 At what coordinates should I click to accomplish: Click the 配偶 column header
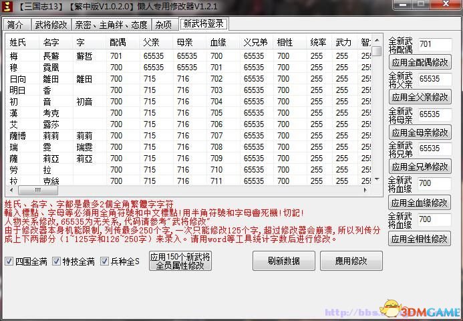(x=122, y=42)
